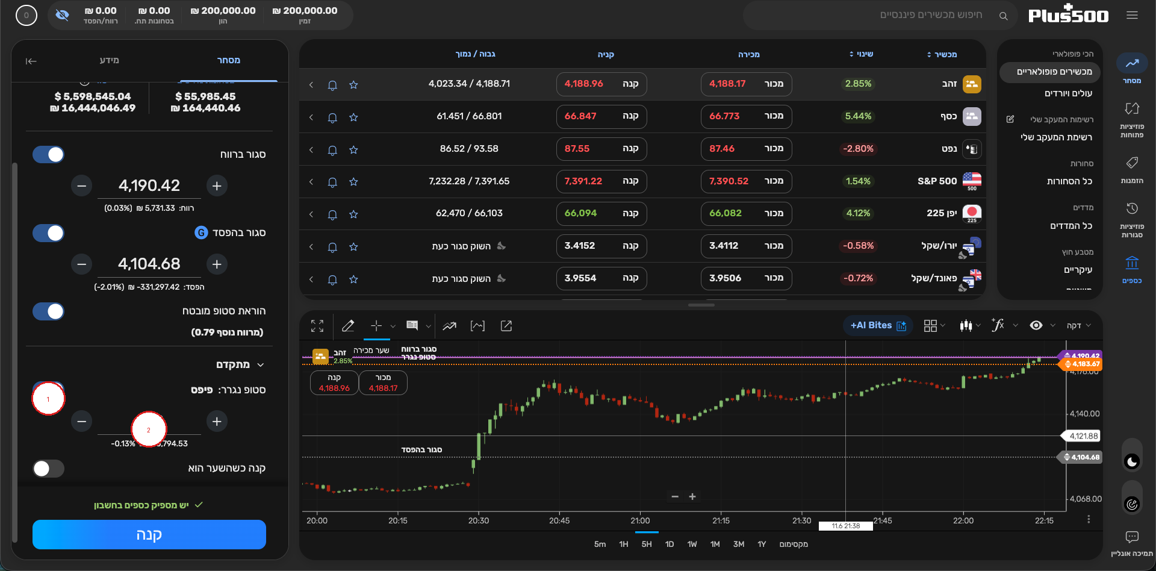
Task: Enable the קנה כשהשער הוא switch
Action: click(48, 469)
